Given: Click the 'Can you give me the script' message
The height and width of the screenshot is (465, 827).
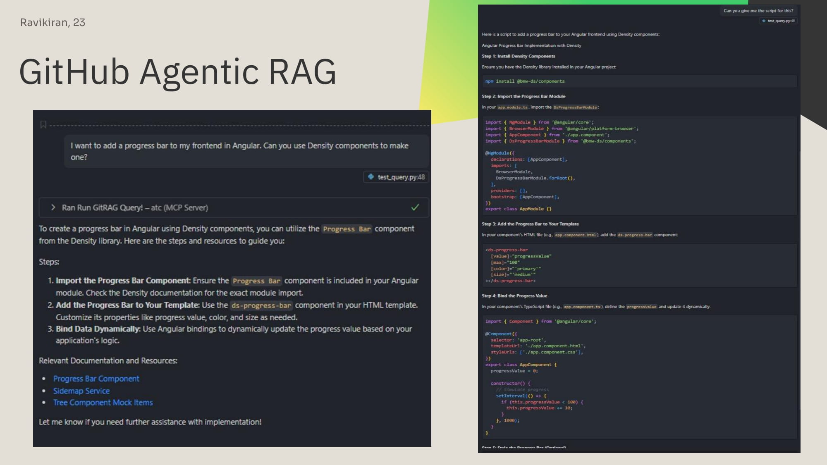Looking at the screenshot, I should 758,11.
